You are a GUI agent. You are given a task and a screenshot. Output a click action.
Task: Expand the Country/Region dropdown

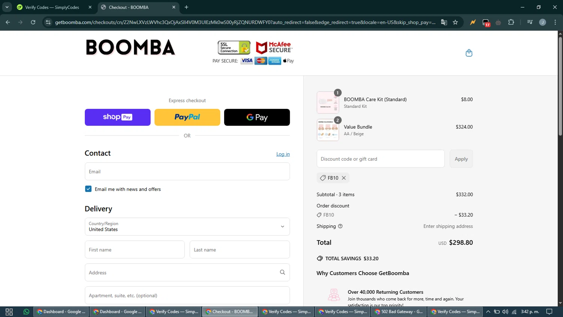(x=187, y=226)
